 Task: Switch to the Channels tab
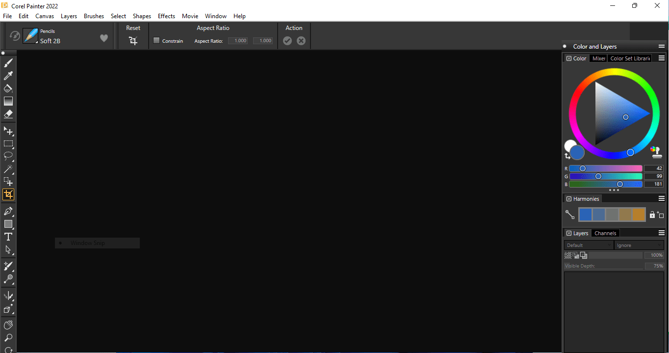[605, 233]
